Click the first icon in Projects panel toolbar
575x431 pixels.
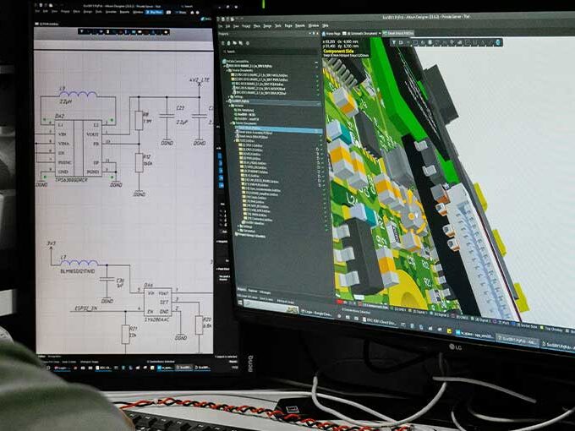click(x=222, y=43)
